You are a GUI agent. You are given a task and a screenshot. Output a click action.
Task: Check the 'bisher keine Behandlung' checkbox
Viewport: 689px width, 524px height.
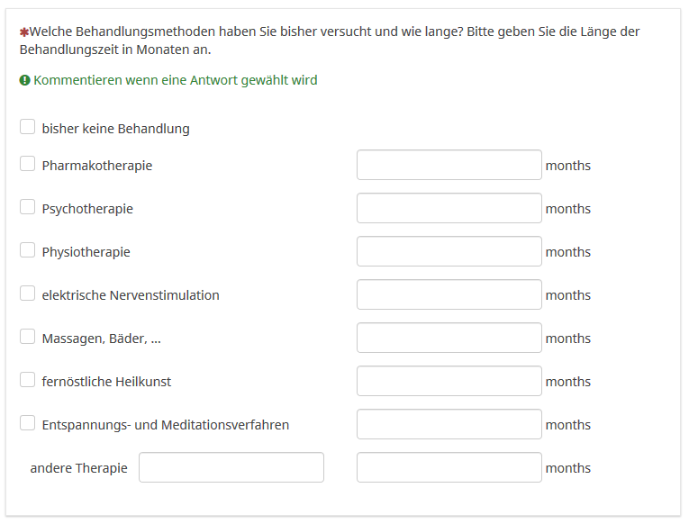pos(28,128)
